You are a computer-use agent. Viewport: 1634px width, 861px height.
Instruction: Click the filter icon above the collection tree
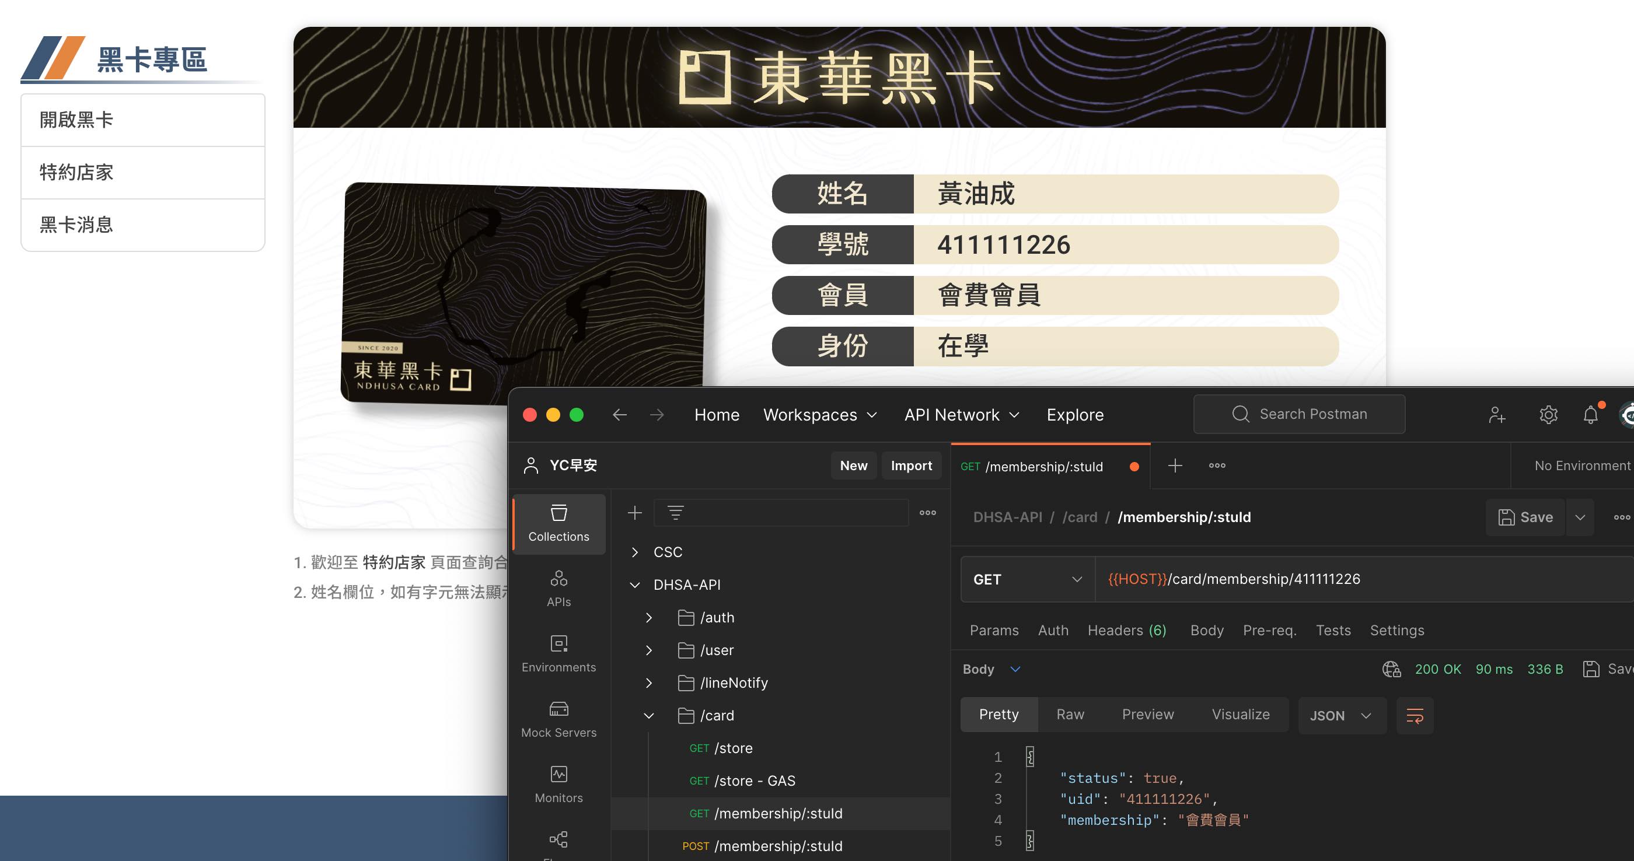tap(676, 512)
